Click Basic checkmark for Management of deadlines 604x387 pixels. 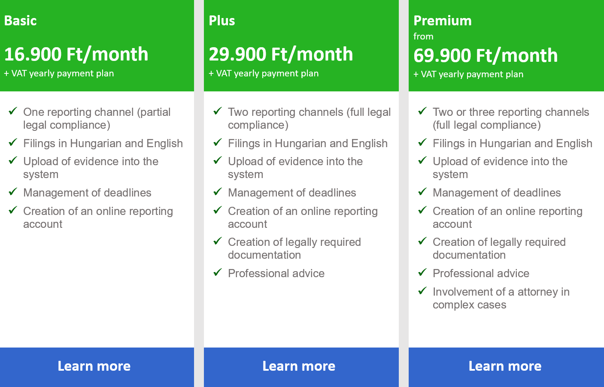tap(13, 192)
